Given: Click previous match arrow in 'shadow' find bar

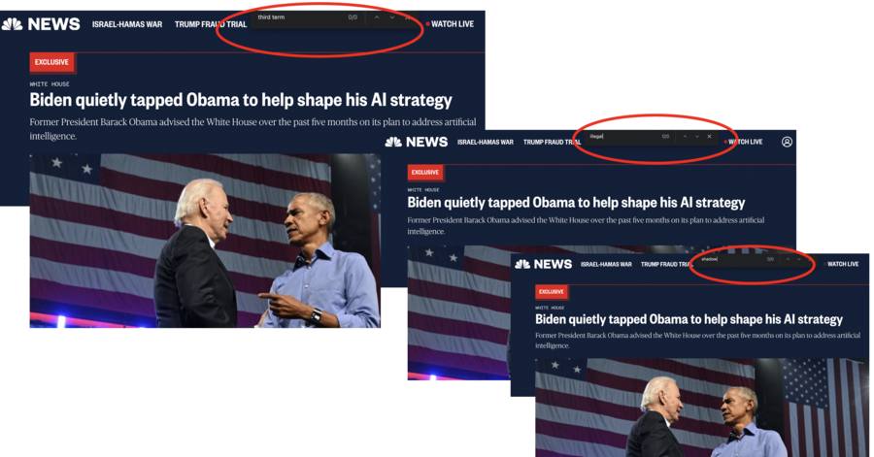Looking at the screenshot, I should click(788, 259).
